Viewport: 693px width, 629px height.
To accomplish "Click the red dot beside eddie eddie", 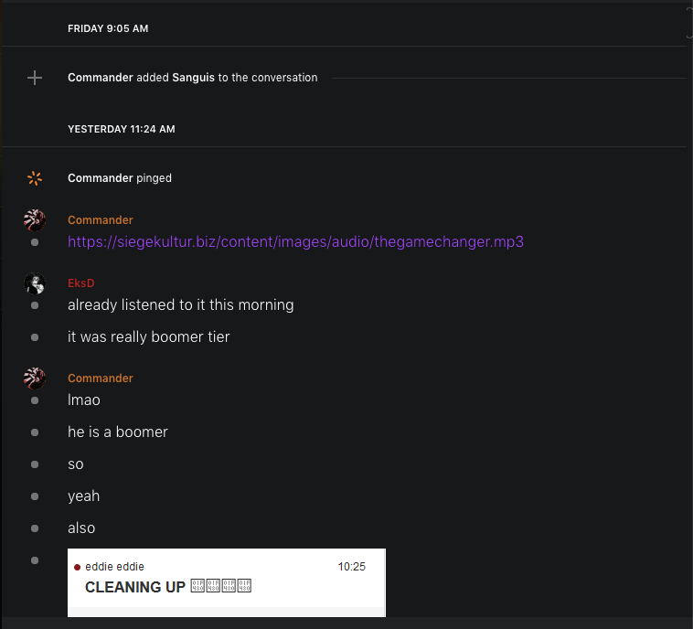I will (77, 567).
